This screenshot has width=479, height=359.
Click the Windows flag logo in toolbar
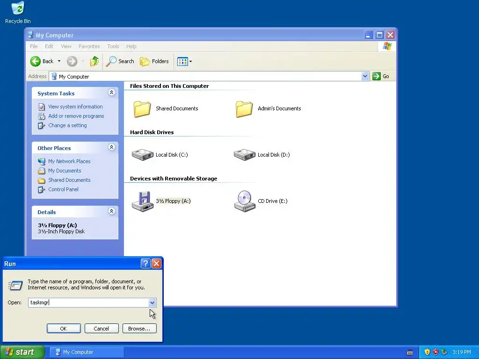(387, 46)
